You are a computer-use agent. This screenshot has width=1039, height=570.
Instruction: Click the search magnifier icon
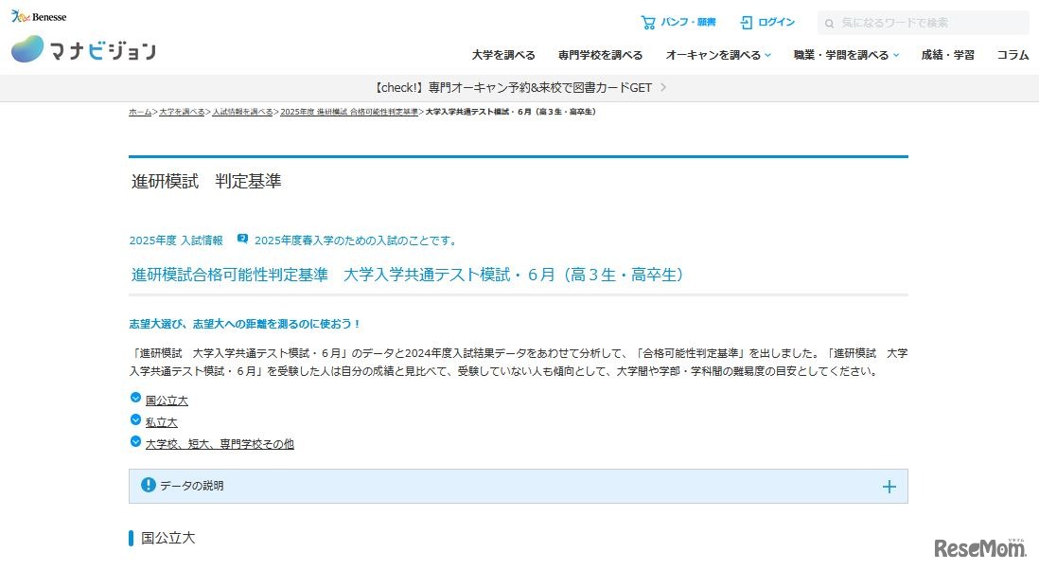click(830, 22)
